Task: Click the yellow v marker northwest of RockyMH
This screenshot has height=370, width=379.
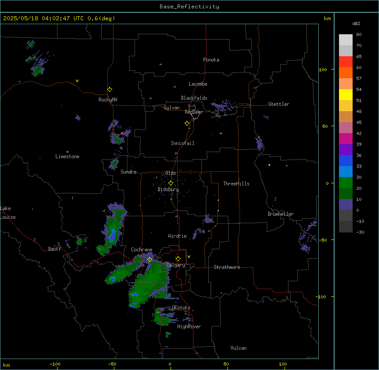Action: point(77,81)
